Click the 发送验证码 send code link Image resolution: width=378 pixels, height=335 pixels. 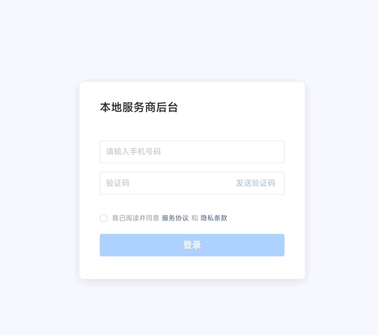click(255, 183)
